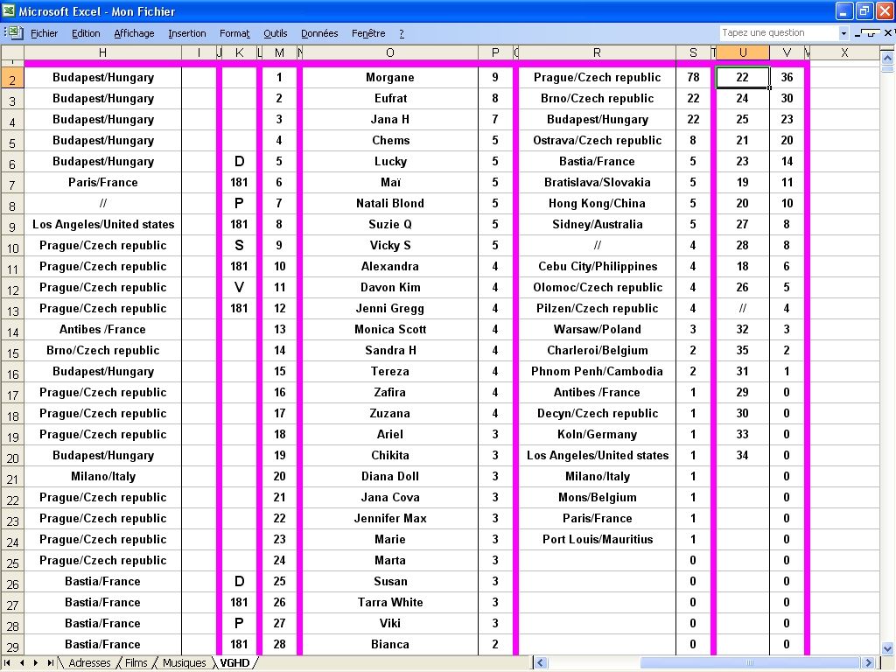
Task: Select column K header
Action: click(x=239, y=52)
